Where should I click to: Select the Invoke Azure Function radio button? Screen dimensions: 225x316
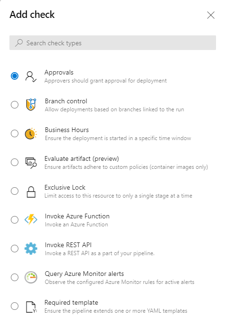point(15,220)
